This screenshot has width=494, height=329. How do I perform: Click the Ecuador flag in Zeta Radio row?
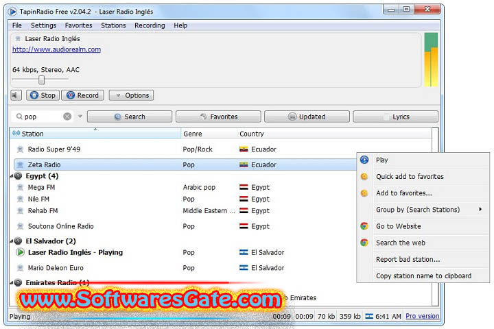pyautogui.click(x=244, y=164)
